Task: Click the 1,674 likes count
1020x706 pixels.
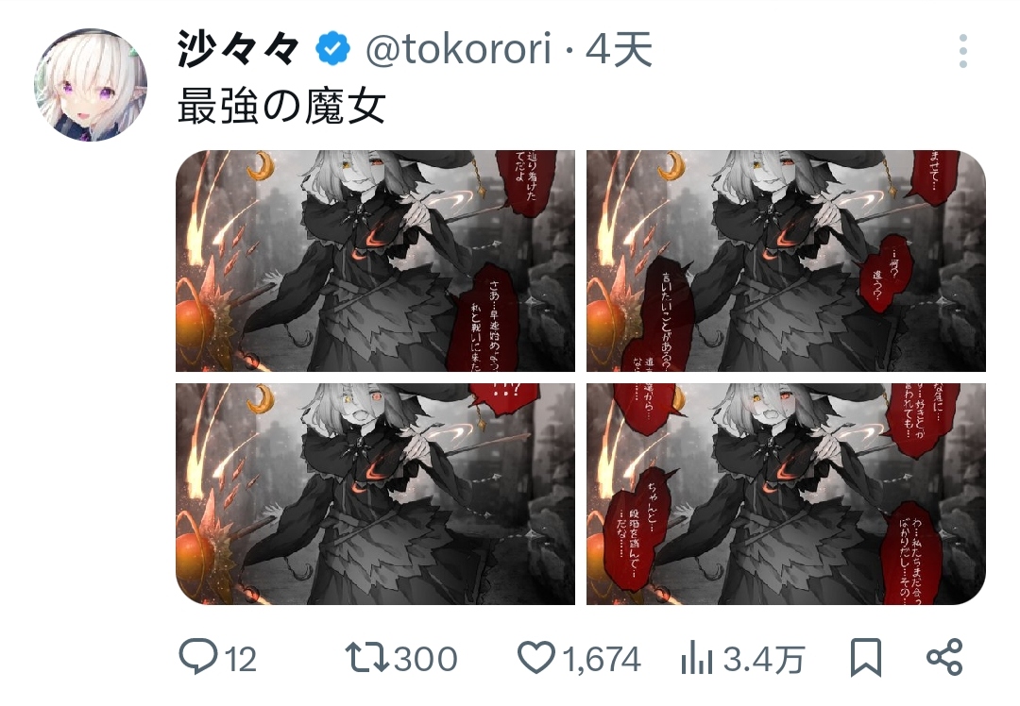Action: coord(602,659)
